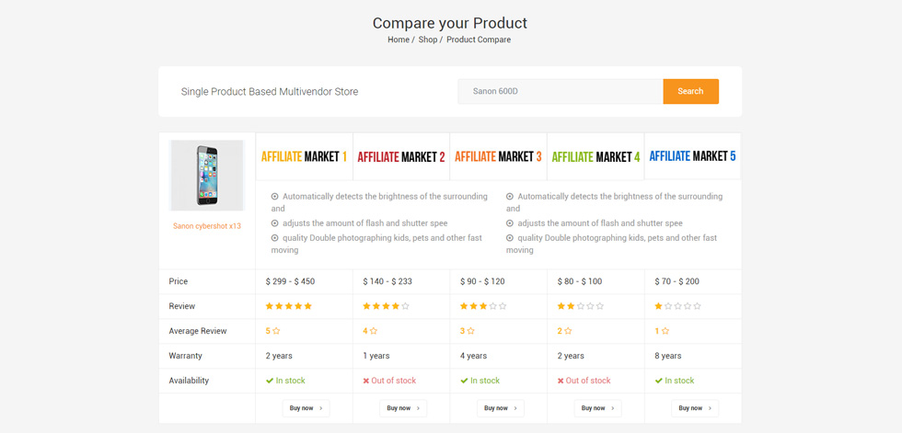
Task: Click the two-star review rating
Action: click(x=581, y=306)
